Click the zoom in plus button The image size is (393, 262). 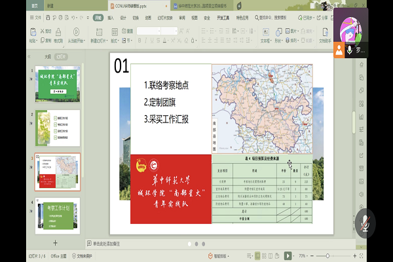[354, 255]
